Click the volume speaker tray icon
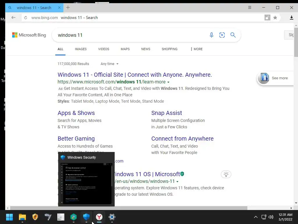 point(271,217)
